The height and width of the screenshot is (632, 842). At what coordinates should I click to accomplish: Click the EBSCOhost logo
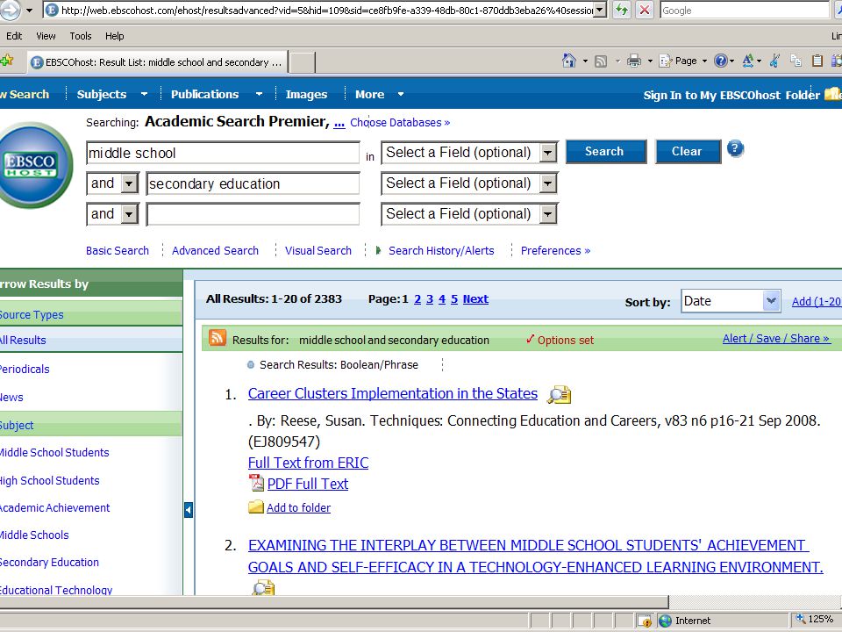[x=36, y=166]
